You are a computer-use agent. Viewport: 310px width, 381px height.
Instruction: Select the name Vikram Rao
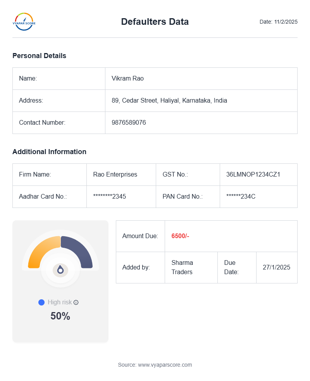pyautogui.click(x=127, y=79)
